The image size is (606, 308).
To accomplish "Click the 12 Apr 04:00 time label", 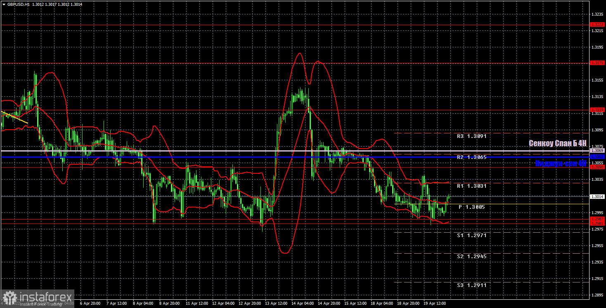I will tap(223, 303).
